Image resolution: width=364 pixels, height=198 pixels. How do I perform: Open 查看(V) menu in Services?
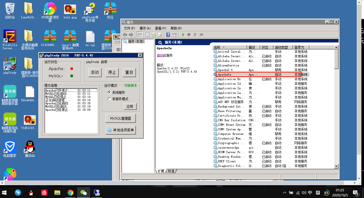click(161, 28)
